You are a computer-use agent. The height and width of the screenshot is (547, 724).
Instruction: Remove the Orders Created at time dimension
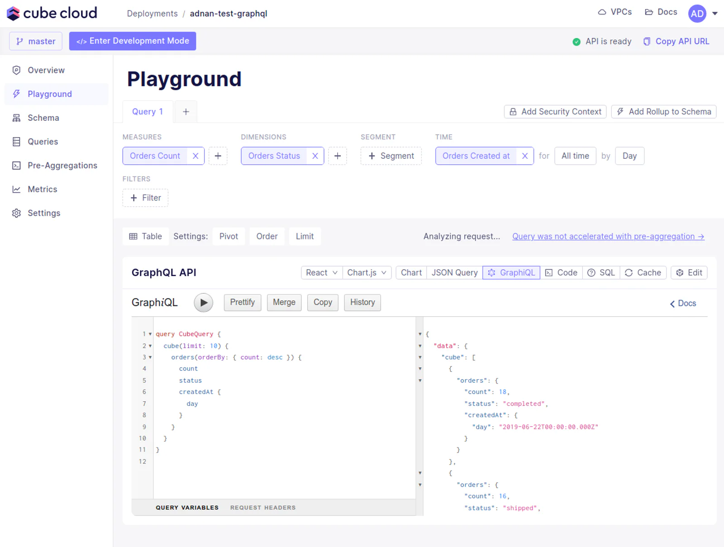(x=525, y=156)
